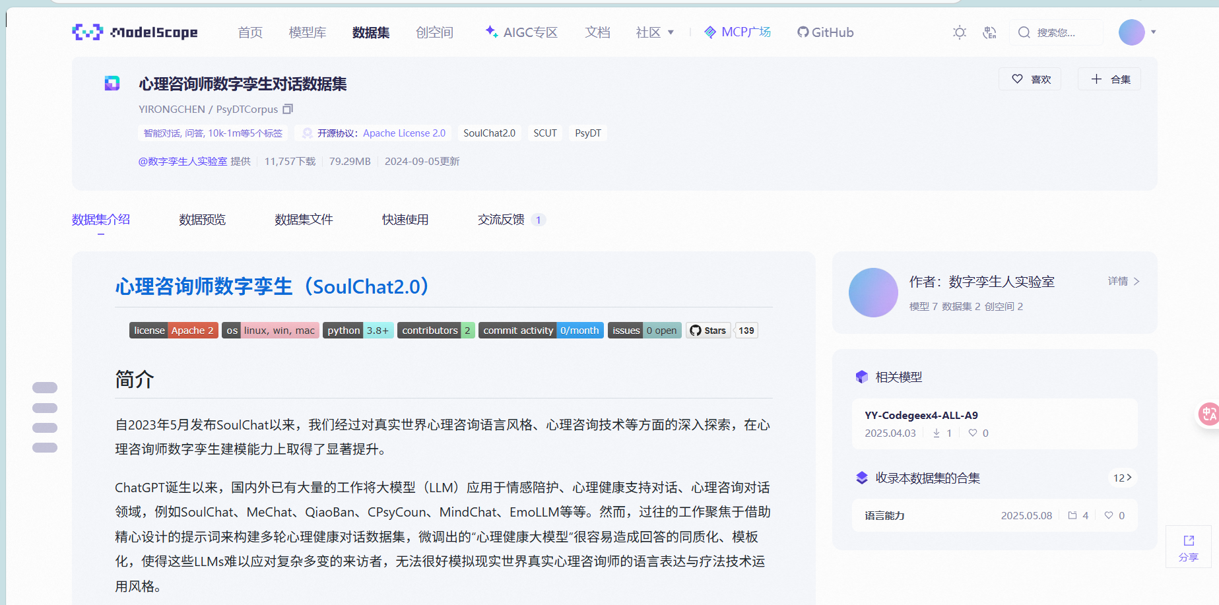Open the user avatar in the header

click(x=1131, y=32)
